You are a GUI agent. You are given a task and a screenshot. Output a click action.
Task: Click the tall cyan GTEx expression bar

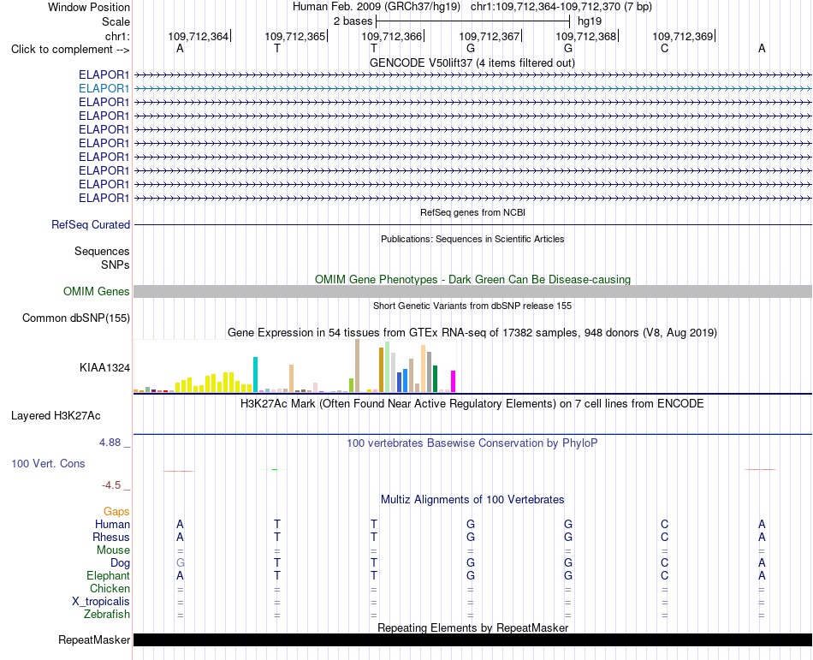click(x=255, y=374)
